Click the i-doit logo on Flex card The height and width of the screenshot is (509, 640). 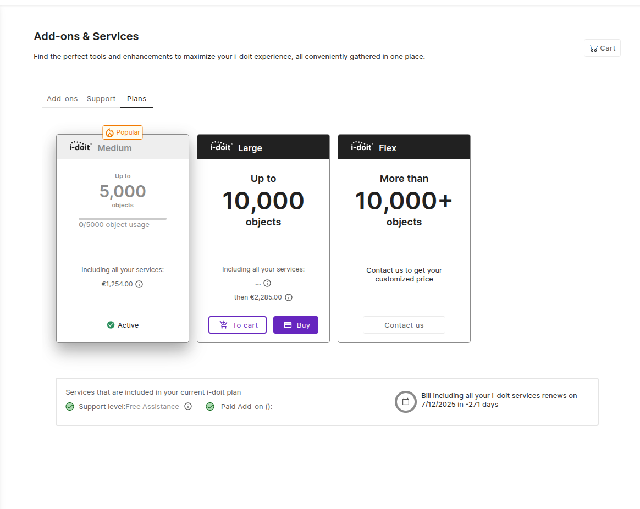point(362,146)
